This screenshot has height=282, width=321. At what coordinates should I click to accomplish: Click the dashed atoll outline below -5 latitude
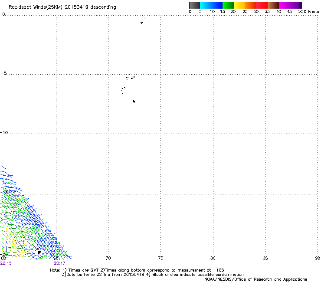pos(123,91)
